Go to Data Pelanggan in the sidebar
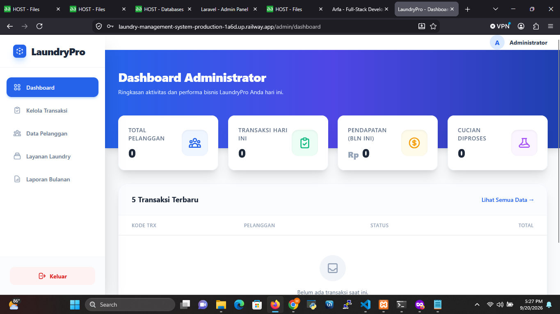This screenshot has width=560, height=314. tap(53, 133)
